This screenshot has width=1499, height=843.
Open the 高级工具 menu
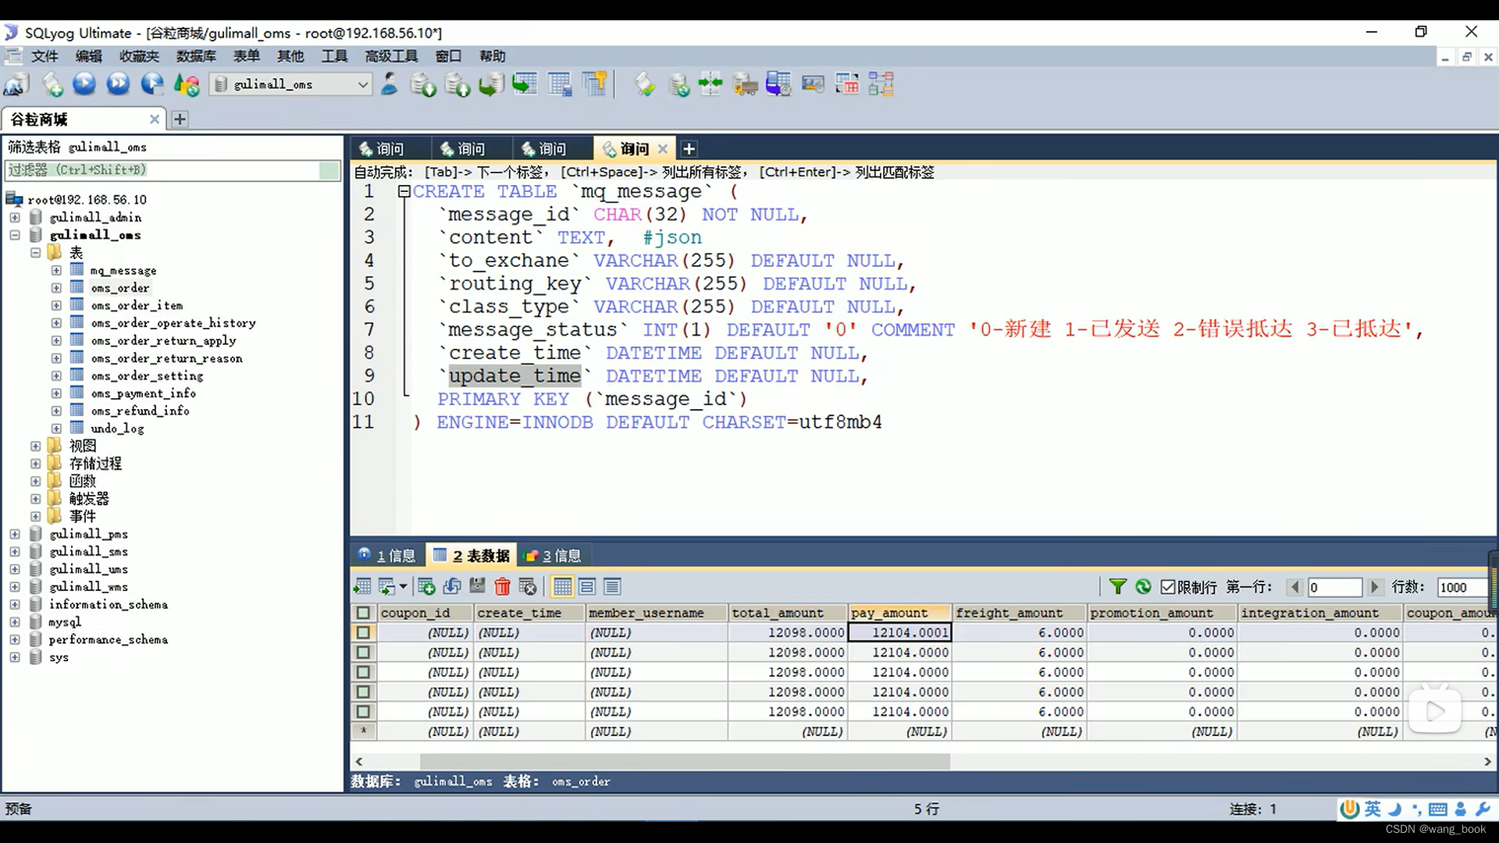click(391, 56)
